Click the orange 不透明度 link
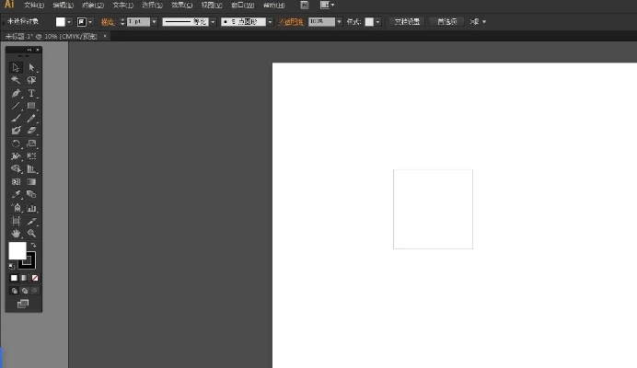Viewport: 637px width, 368px height. point(291,22)
